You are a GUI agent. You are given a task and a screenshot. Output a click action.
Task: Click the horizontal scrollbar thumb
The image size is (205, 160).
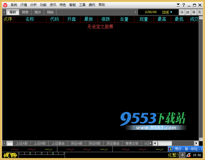point(165,143)
